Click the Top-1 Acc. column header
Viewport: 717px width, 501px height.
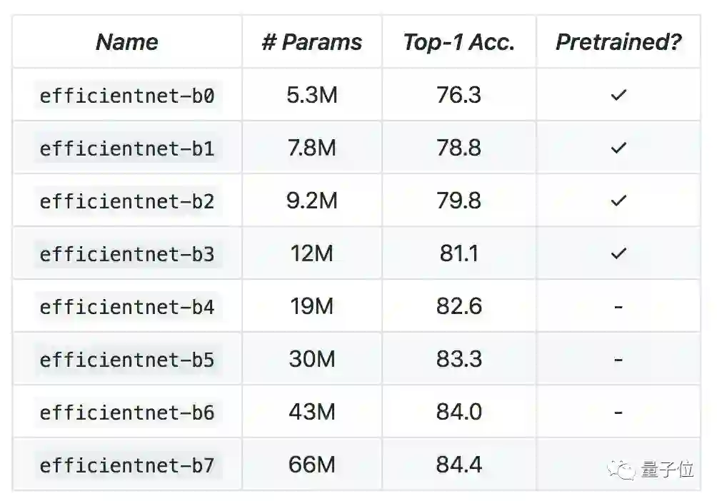pyautogui.click(x=458, y=42)
